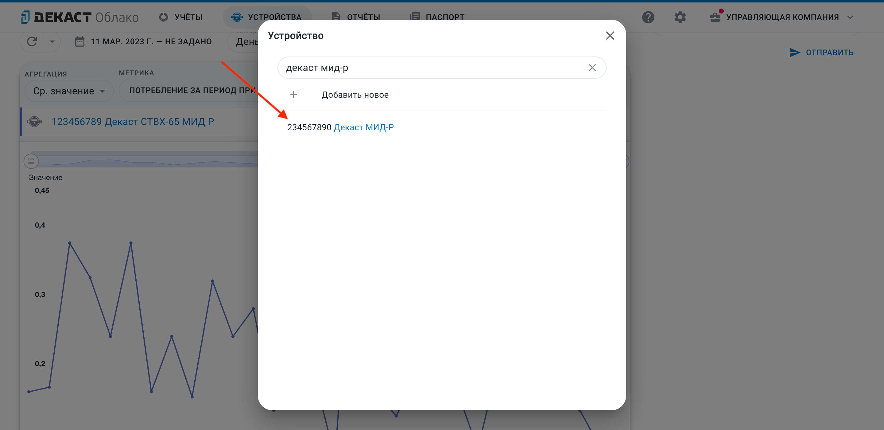Click the refresh icon button

[32, 41]
